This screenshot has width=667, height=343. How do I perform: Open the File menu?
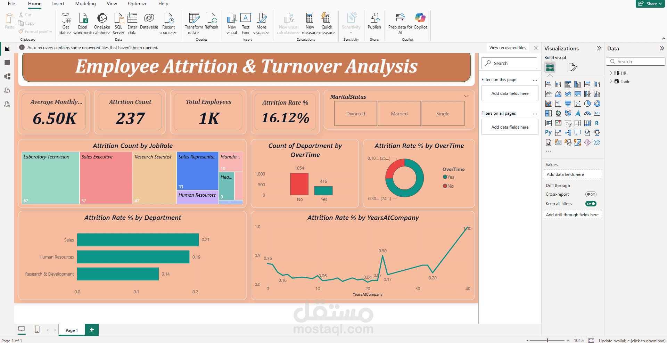tap(11, 3)
